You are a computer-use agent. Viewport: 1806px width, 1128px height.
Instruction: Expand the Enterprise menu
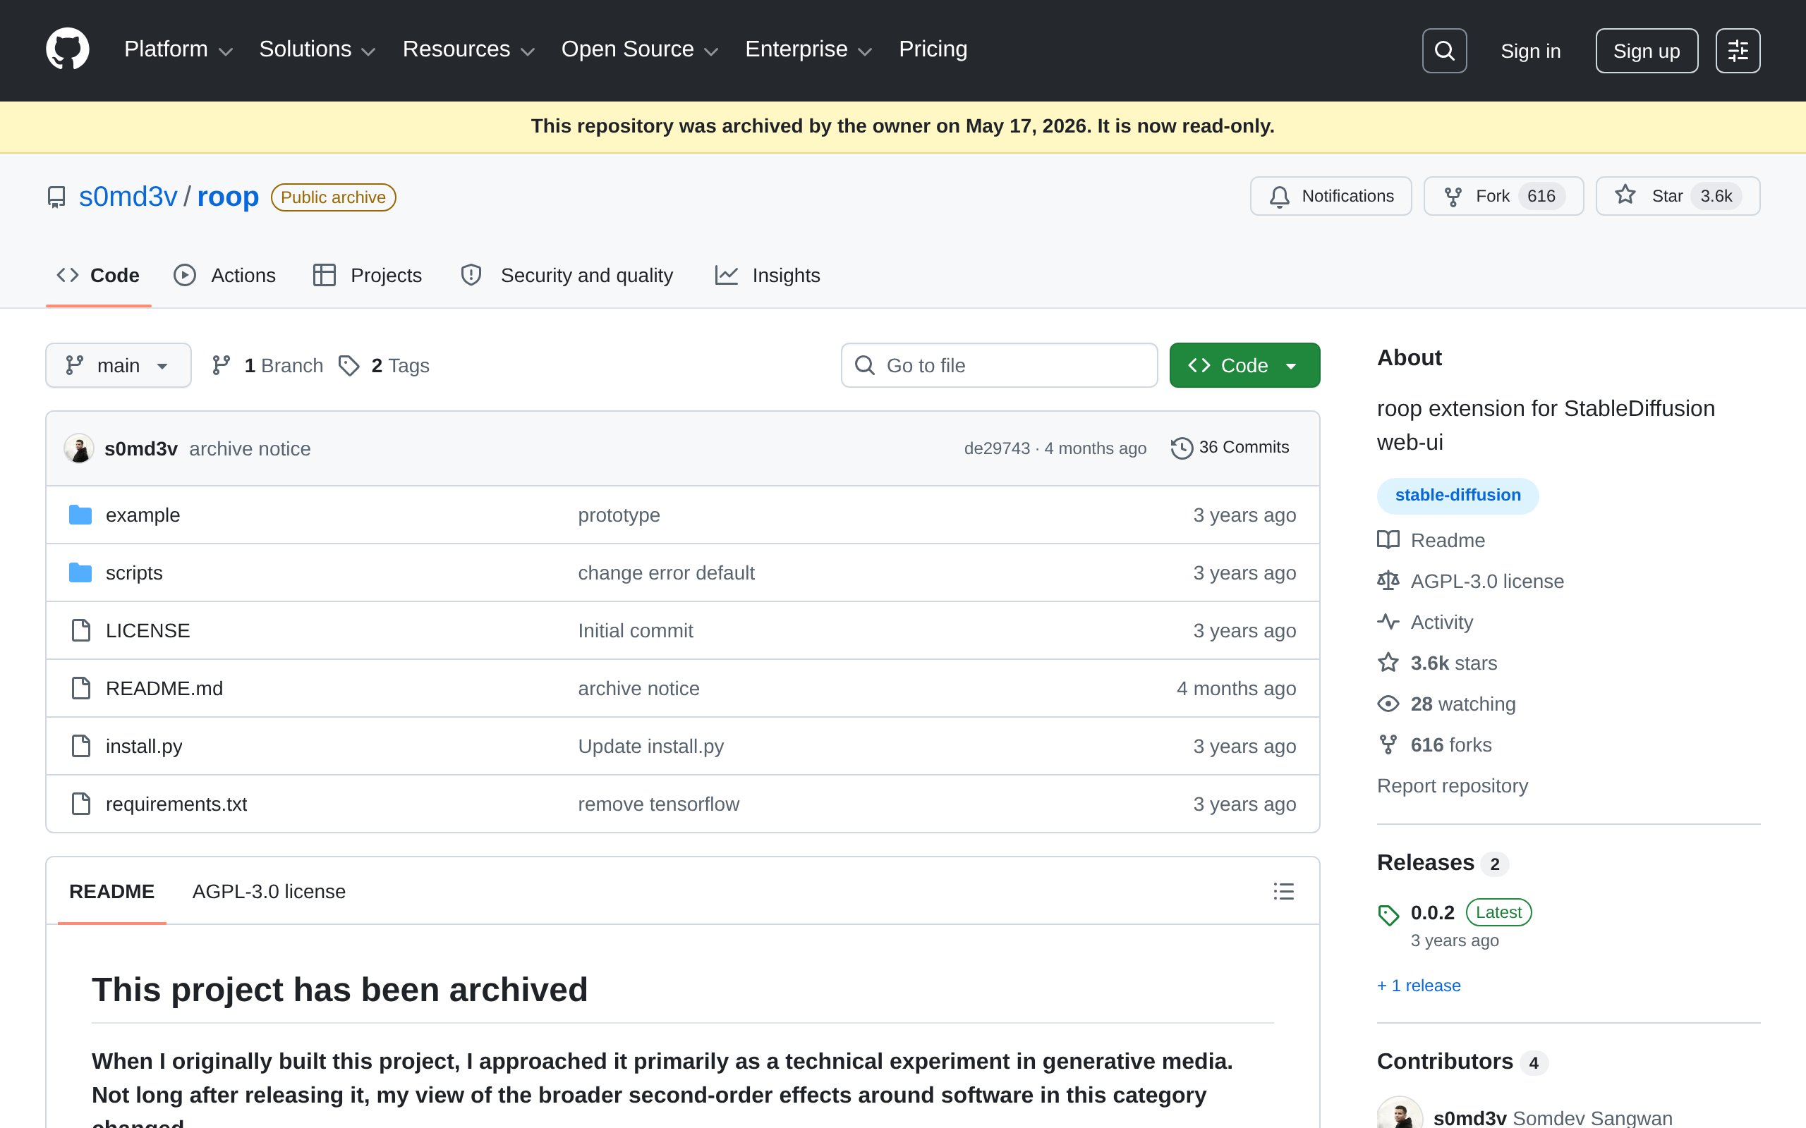point(809,49)
